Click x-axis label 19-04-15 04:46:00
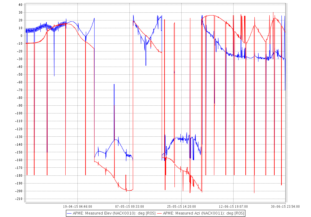This screenshot has height=217, width=311. click(x=77, y=206)
